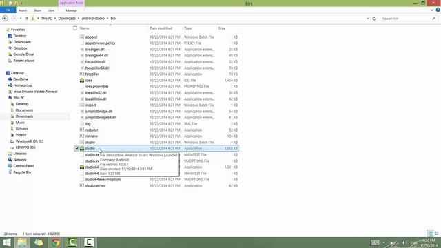The image size is (441, 248).
Task: Select the fsnotifier application icon
Action: tap(82, 74)
